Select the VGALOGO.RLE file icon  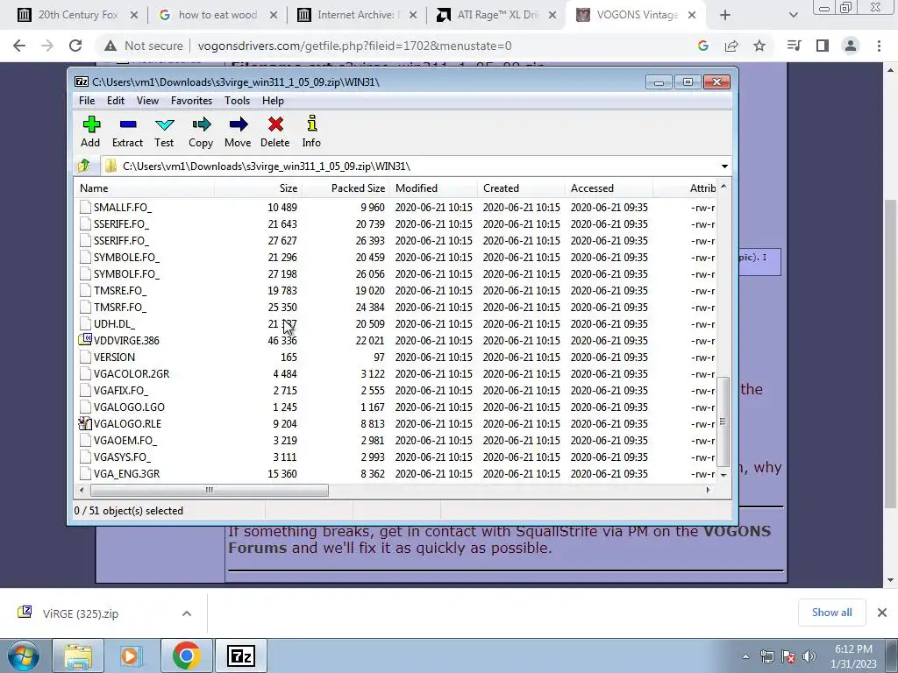[85, 423]
